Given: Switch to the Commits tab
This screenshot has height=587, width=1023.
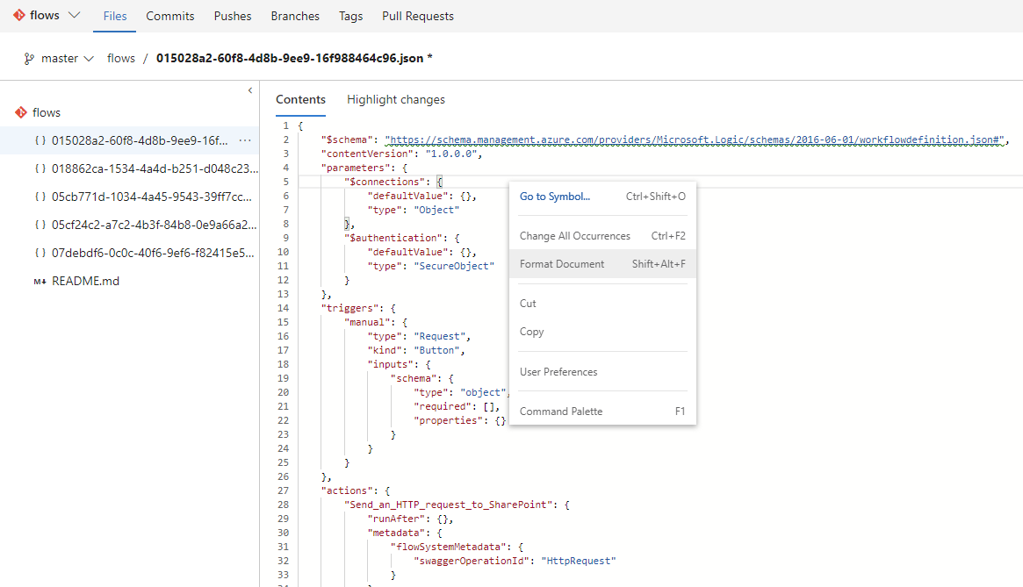Looking at the screenshot, I should (170, 16).
